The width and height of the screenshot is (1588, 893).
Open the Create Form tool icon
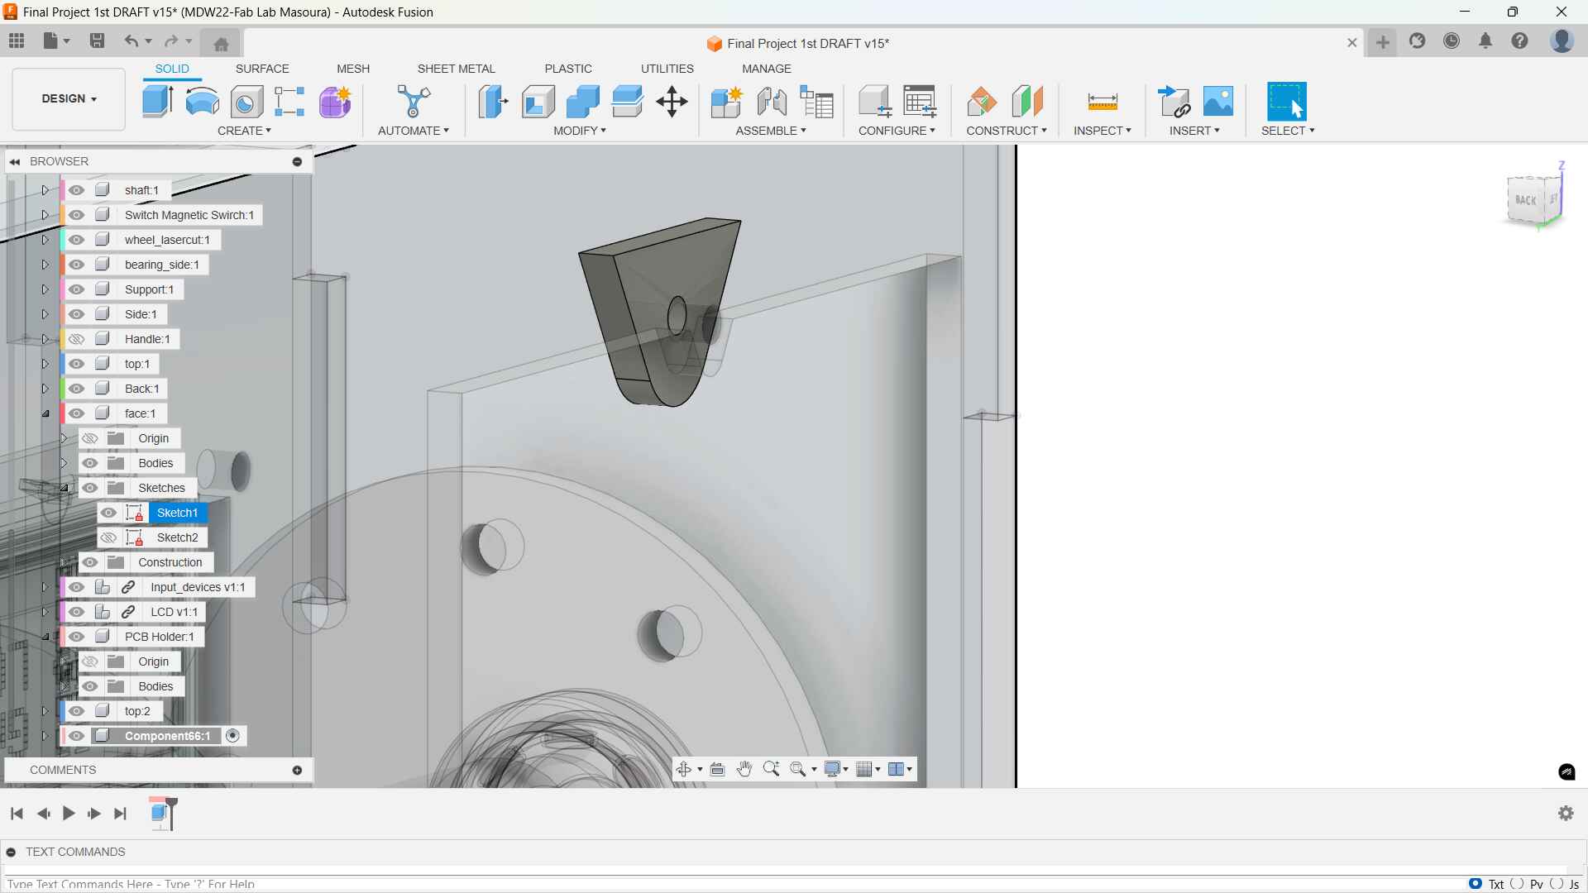click(336, 102)
